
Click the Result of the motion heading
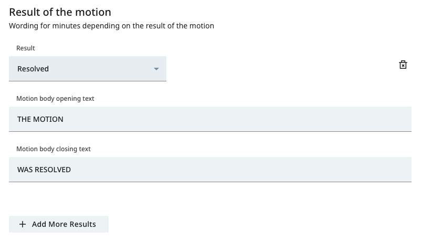click(60, 12)
